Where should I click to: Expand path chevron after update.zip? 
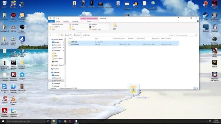tap(90, 35)
